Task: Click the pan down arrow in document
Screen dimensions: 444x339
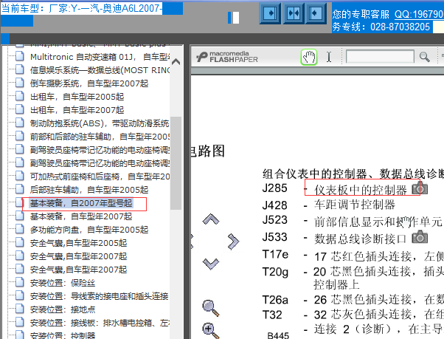Action: pos(211,264)
